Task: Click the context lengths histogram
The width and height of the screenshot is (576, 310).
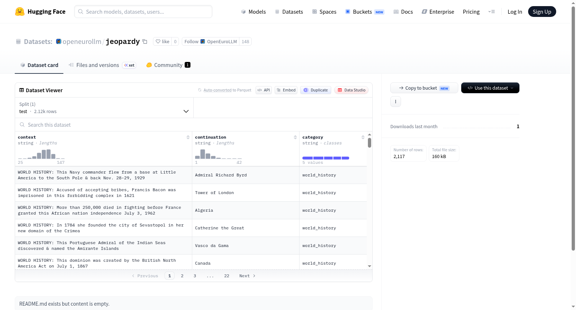Action: (41, 154)
